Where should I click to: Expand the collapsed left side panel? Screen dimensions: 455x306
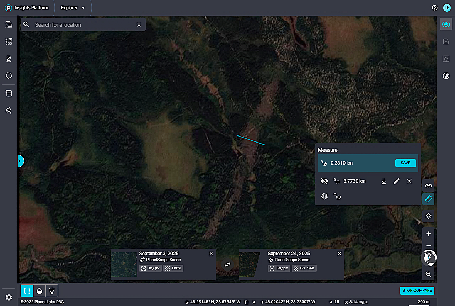pos(20,161)
